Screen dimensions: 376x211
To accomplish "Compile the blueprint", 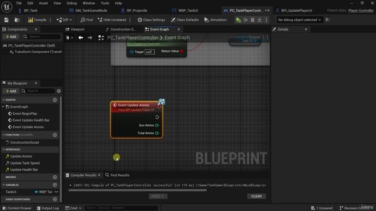I will [38, 20].
